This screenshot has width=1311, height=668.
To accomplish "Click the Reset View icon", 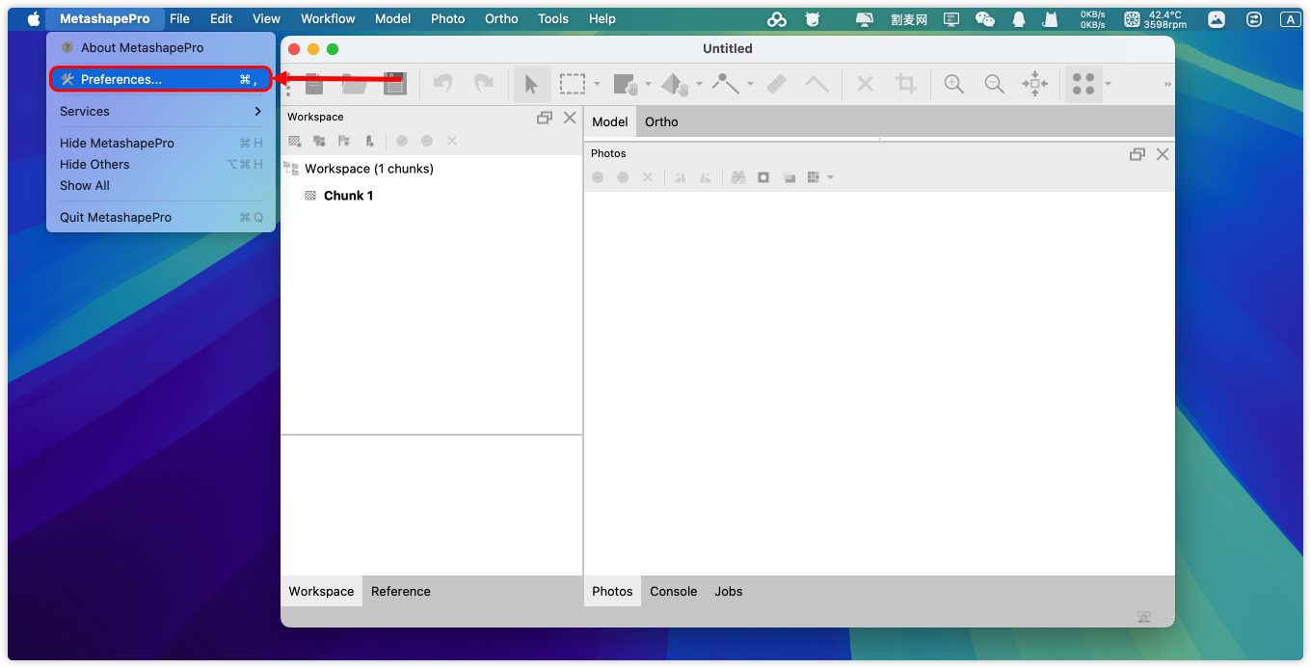I will tap(1035, 84).
